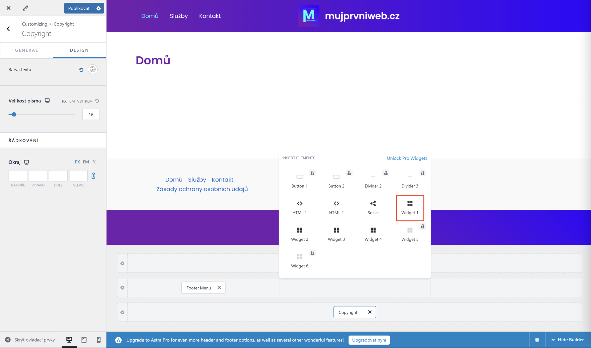Open Služby in the header menu
Viewport: 591px width, 348px height.
pyautogui.click(x=179, y=16)
